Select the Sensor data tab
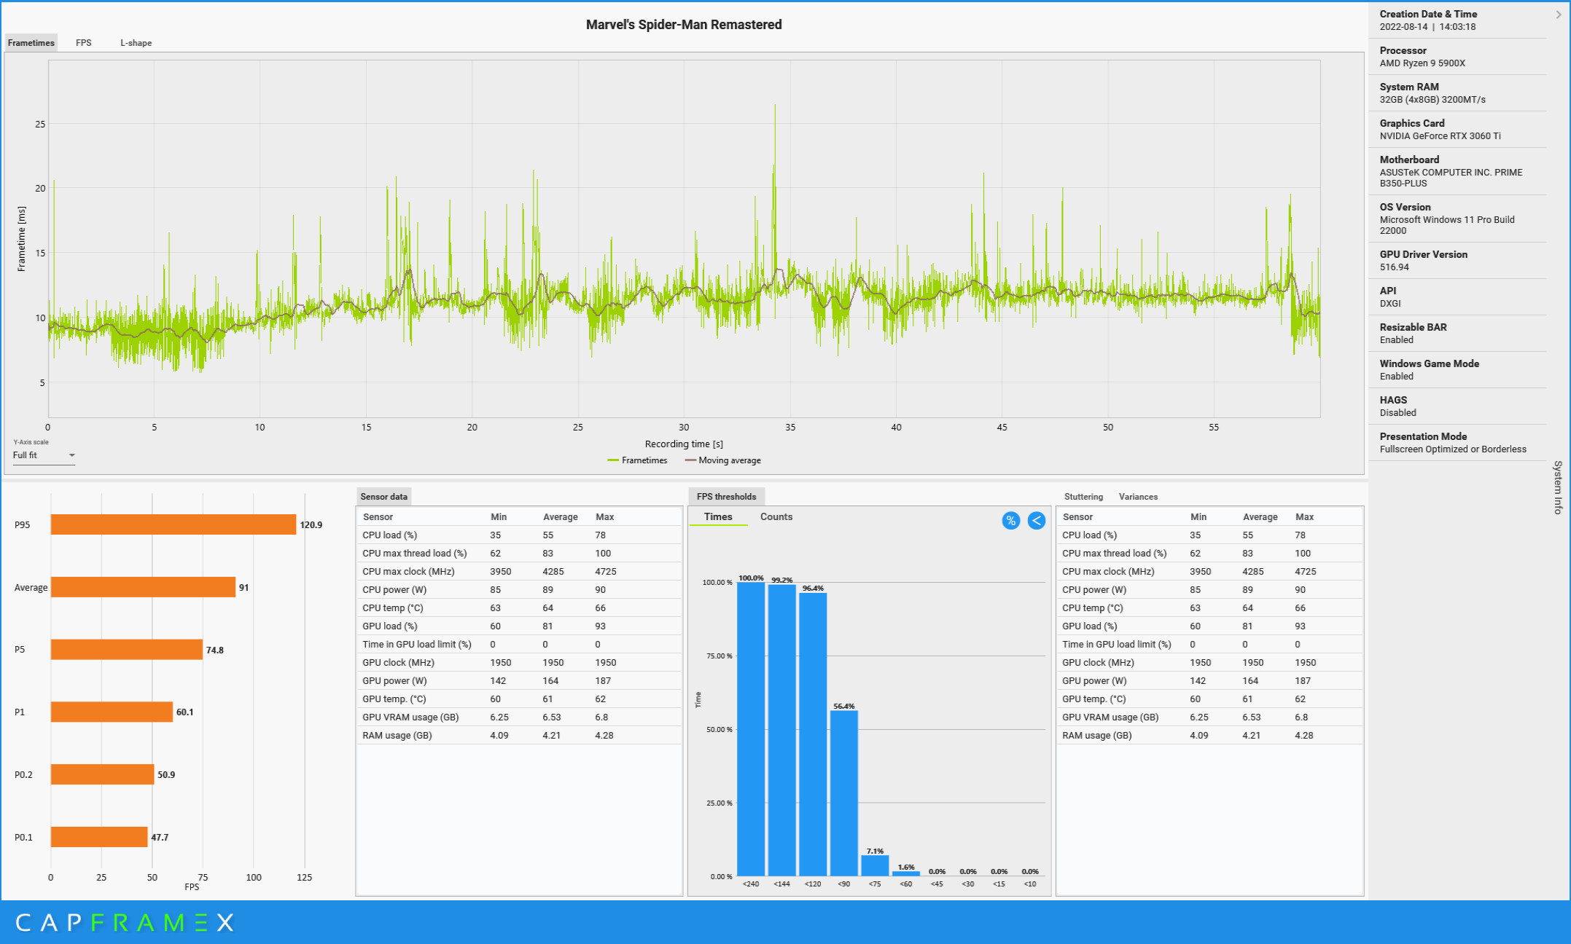This screenshot has width=1571, height=944. click(x=384, y=497)
